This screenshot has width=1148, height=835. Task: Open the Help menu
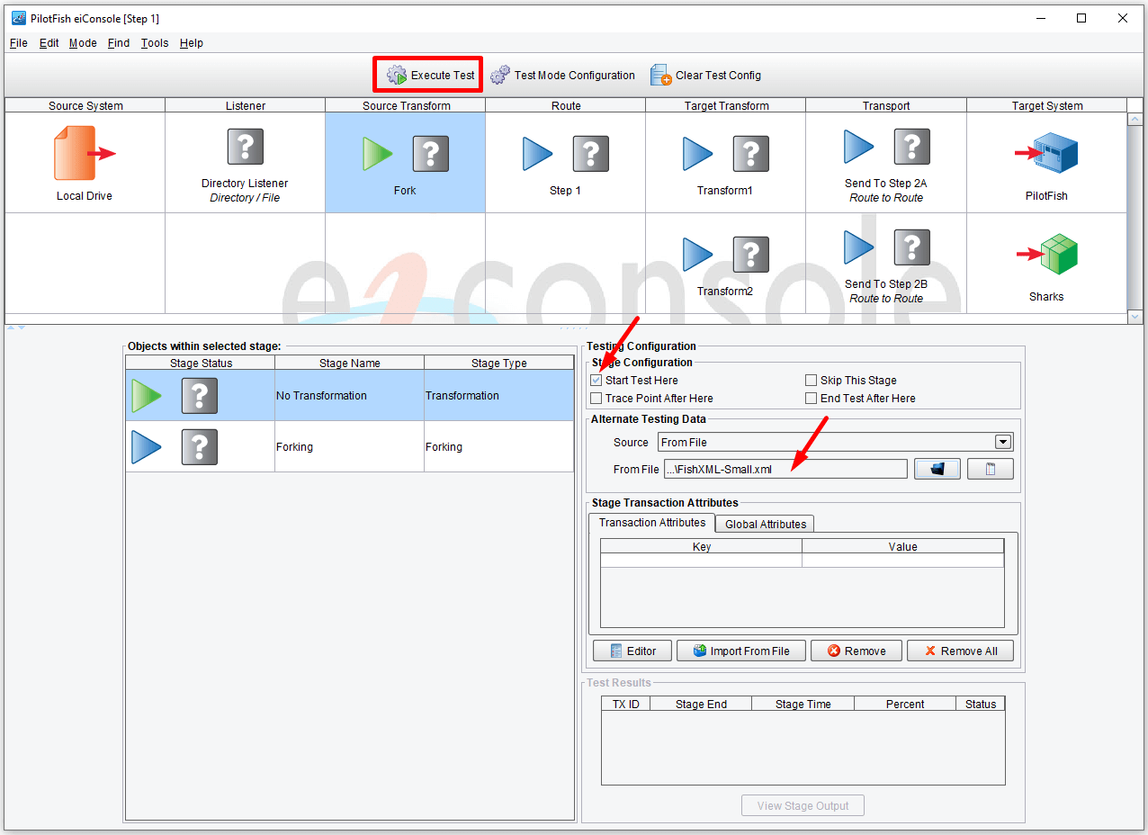click(192, 43)
